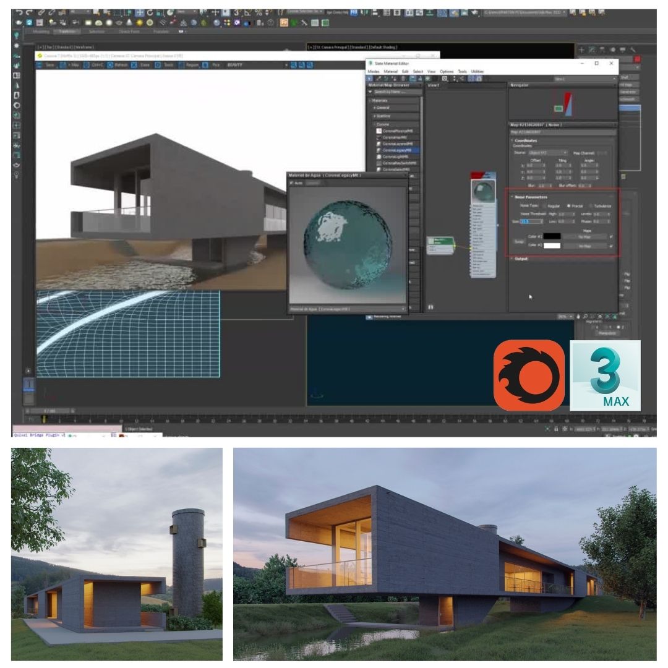The image size is (668, 668).
Task: Expand the Output rollout
Action: tap(521, 259)
